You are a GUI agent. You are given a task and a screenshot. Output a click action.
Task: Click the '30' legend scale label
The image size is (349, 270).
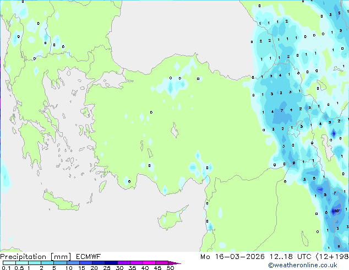tap(119, 268)
